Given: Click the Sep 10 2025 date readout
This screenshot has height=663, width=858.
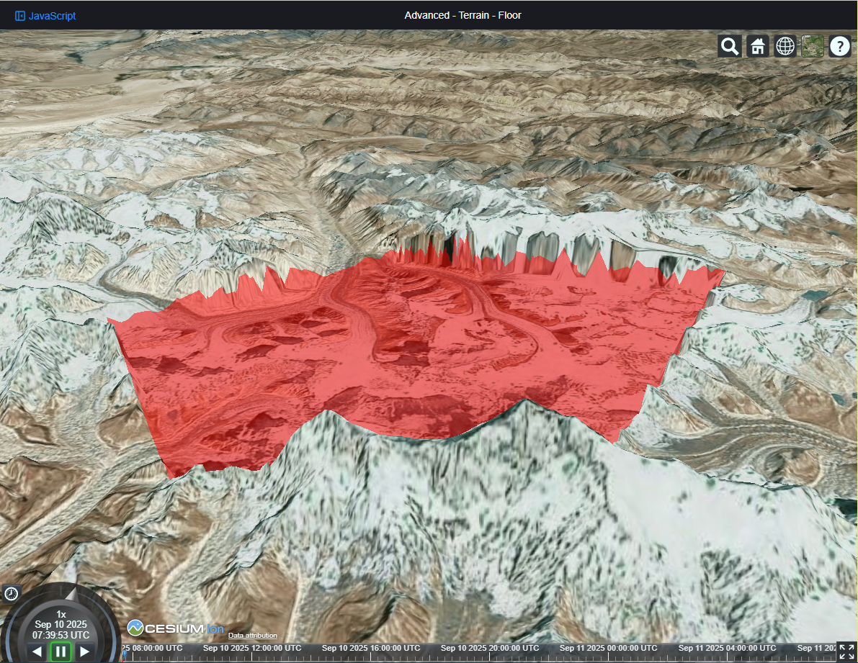Looking at the screenshot, I should coord(61,624).
